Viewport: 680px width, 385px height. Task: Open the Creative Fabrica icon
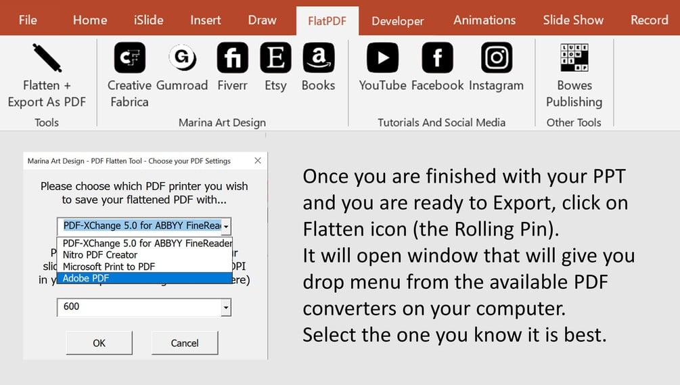[x=130, y=58]
